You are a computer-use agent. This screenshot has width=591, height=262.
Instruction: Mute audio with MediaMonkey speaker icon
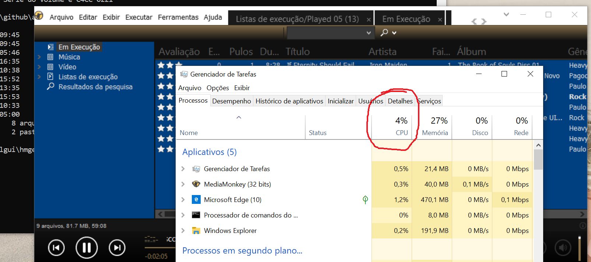(x=563, y=248)
